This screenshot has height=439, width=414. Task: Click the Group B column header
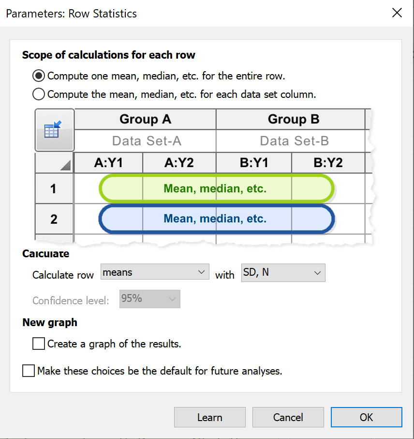point(294,119)
